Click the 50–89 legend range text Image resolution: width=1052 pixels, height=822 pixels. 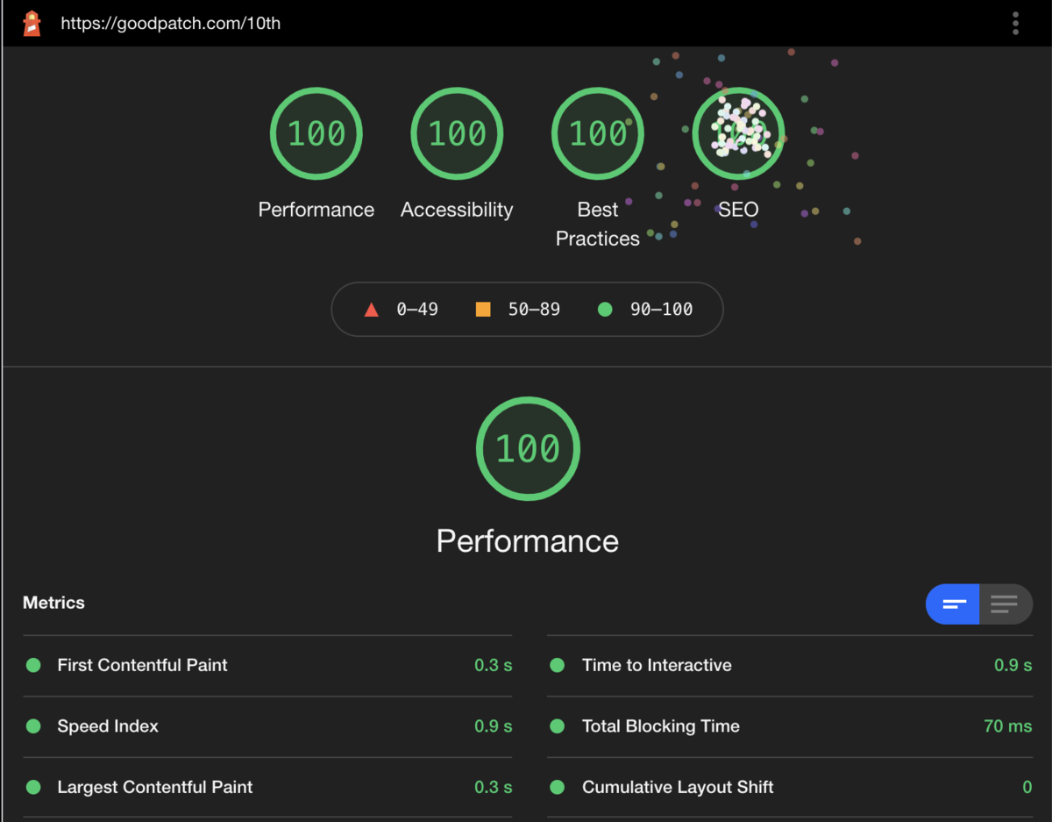tap(534, 309)
